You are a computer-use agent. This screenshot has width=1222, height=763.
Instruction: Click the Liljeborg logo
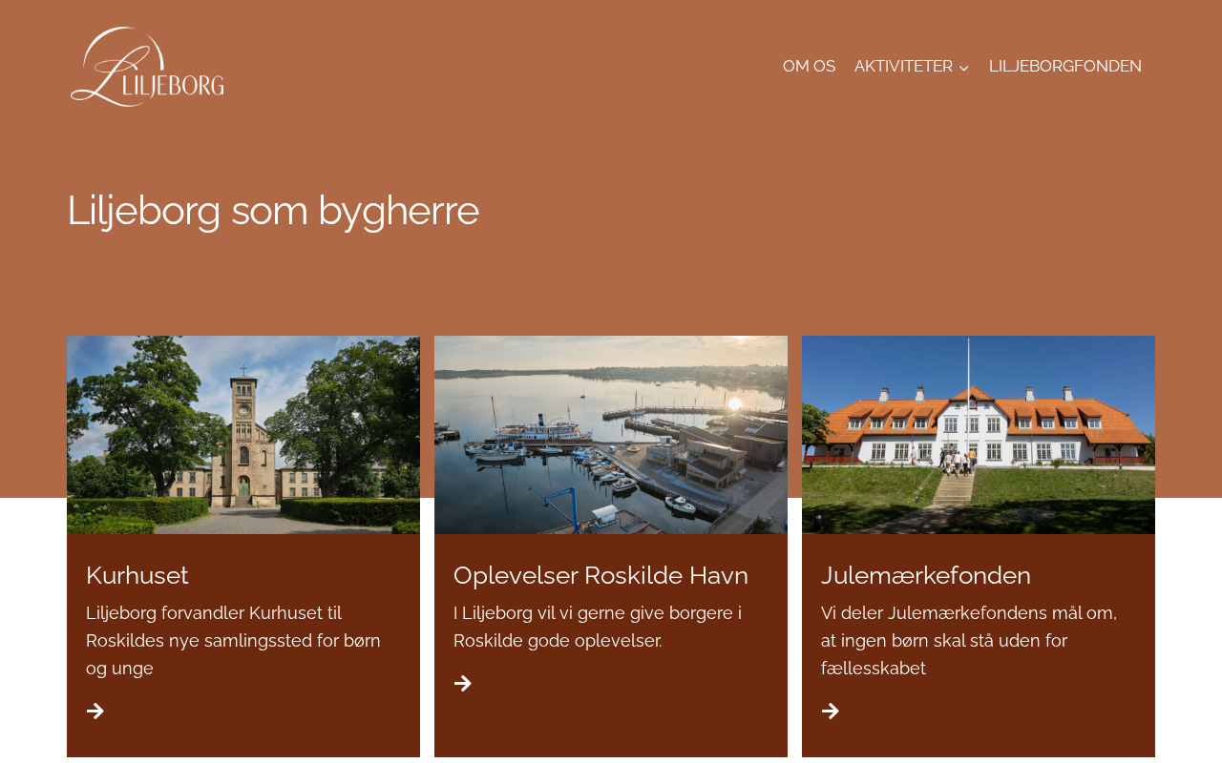click(x=148, y=67)
